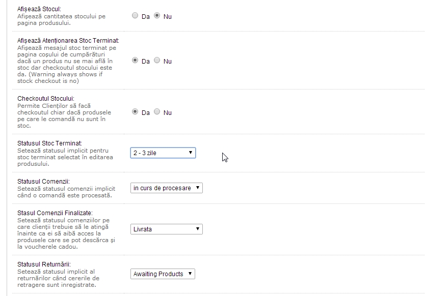Open the Statusul Stoc Terminat dropdown
The width and height of the screenshot is (425, 296).
pyautogui.click(x=163, y=153)
